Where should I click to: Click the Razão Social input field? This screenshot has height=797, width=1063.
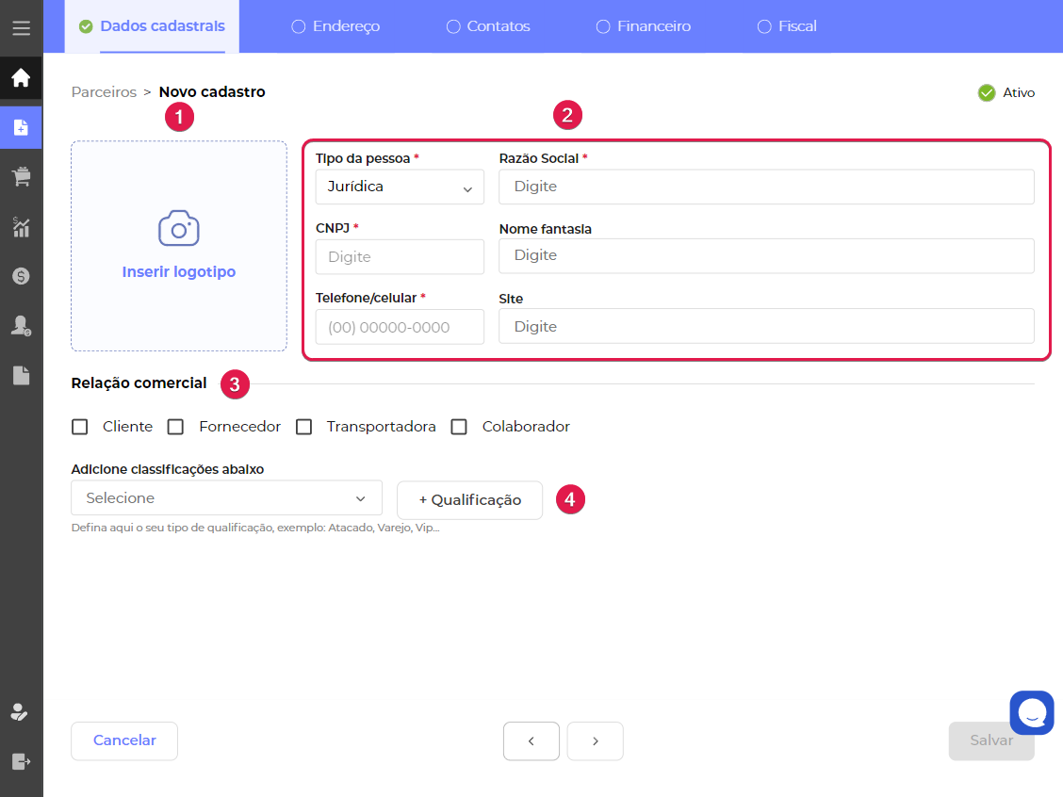765,187
